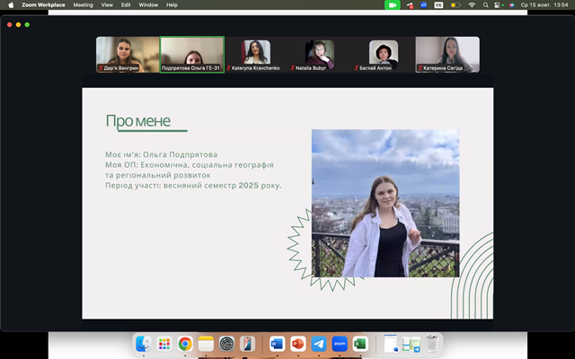Open the Meeting menu
This screenshot has width=575, height=359.
(83, 4)
